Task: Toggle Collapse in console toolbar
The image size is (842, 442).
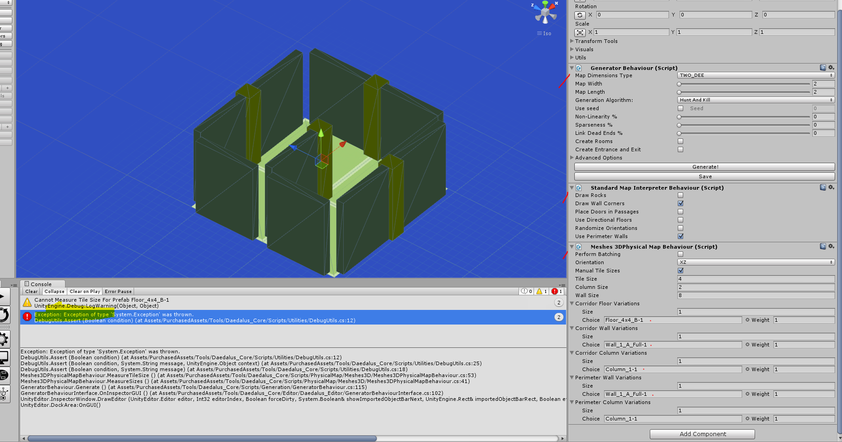Action: pyautogui.click(x=54, y=291)
